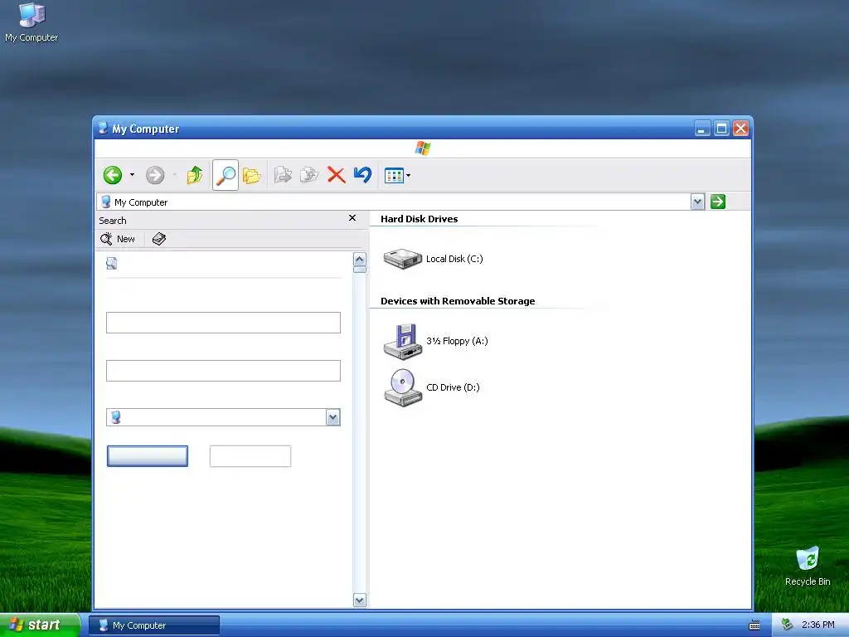Screen dimensions: 849x637
Task: Select the CD Drive (D:) icon
Action: pyautogui.click(x=403, y=387)
